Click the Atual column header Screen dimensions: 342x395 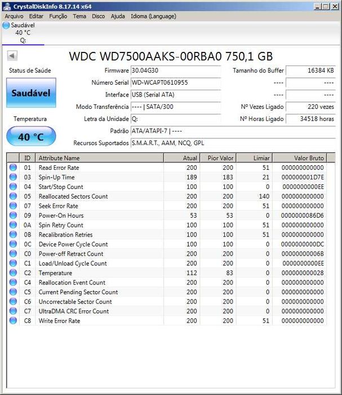(x=182, y=158)
